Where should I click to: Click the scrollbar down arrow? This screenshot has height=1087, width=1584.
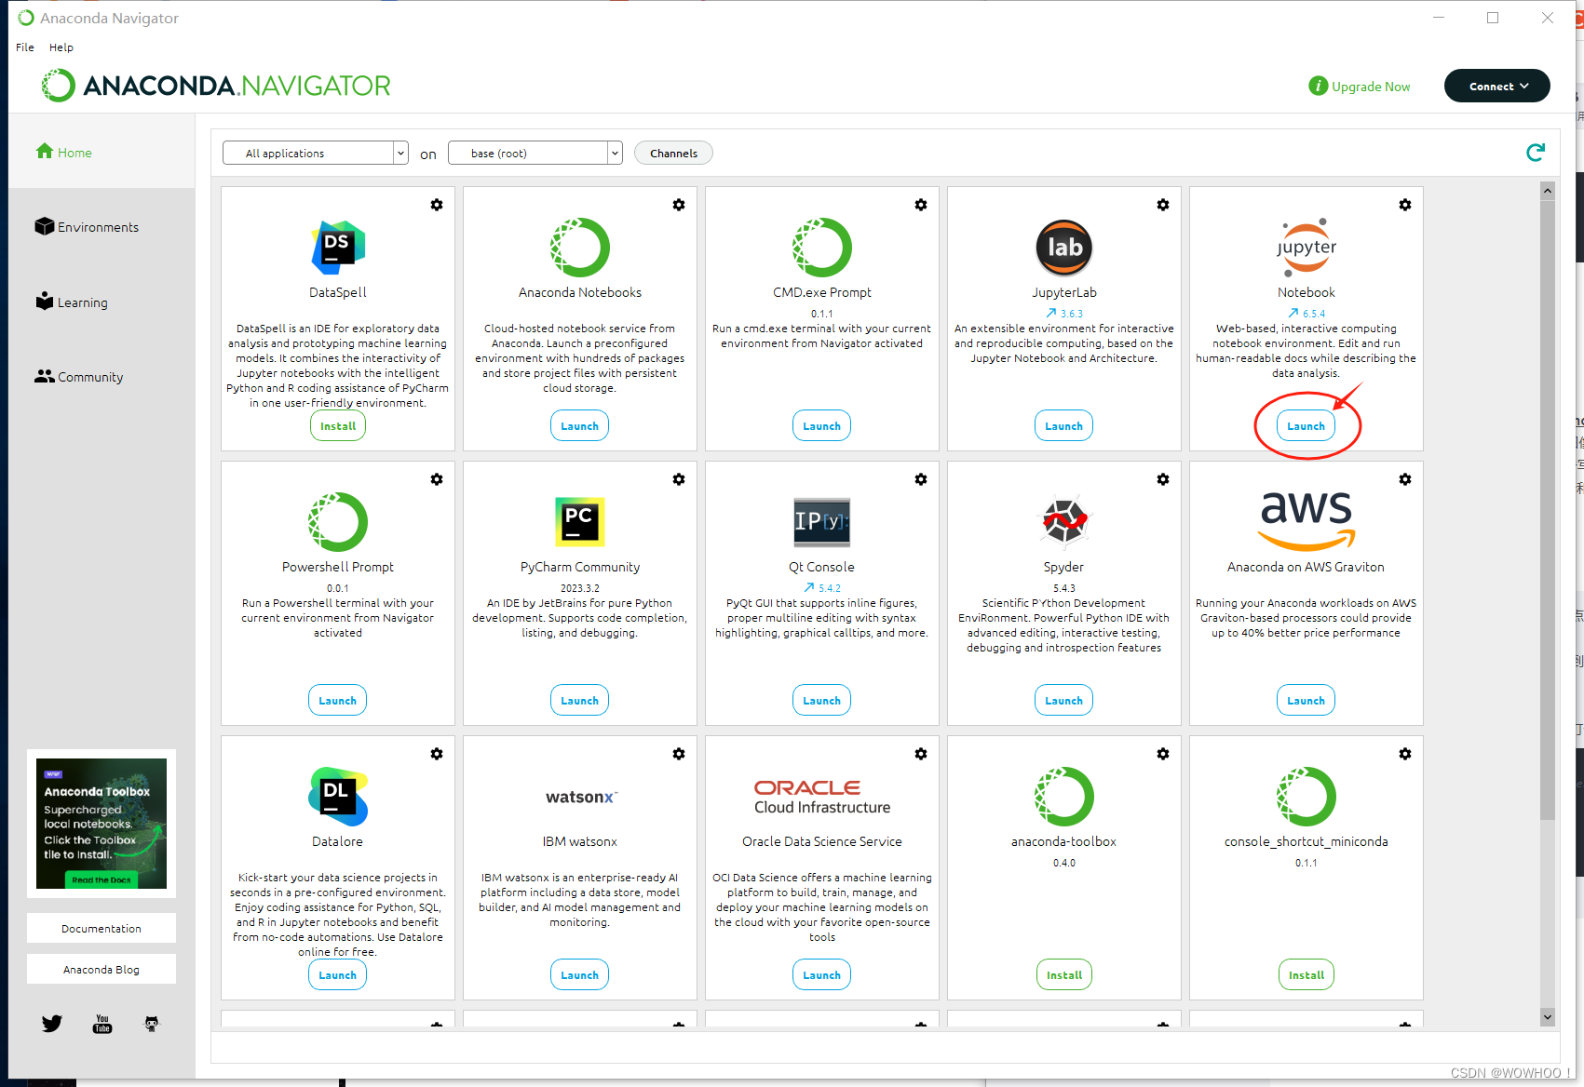point(1548,1017)
